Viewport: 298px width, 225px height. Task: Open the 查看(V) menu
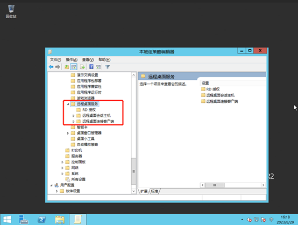pyautogui.click(x=88, y=59)
